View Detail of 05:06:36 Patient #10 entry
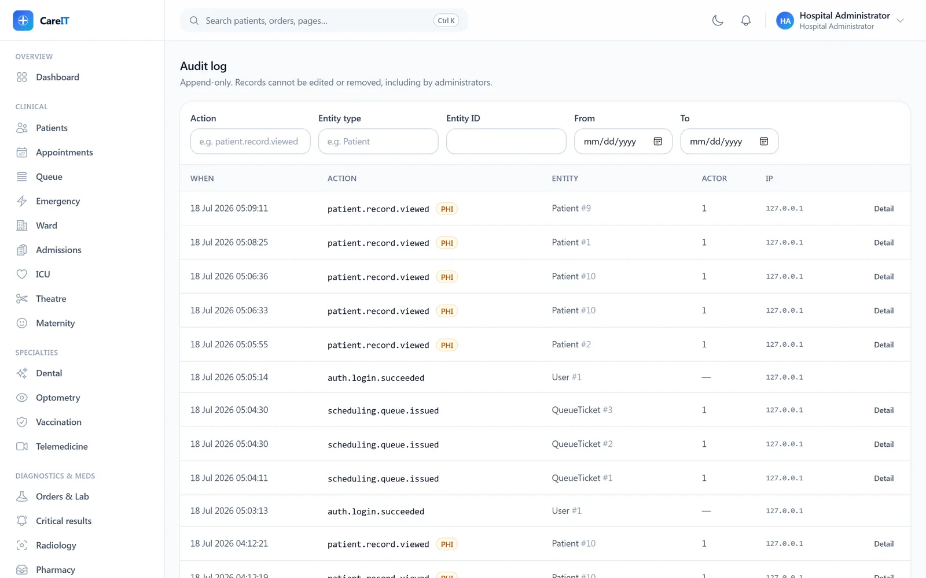926x578 pixels. tap(884, 277)
